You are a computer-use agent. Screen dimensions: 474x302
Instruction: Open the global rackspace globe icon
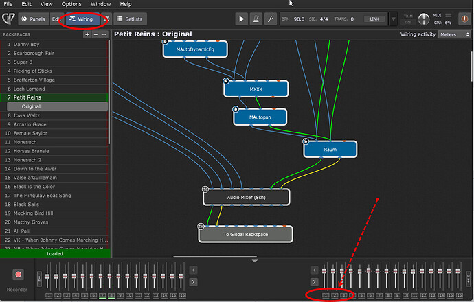click(x=106, y=19)
